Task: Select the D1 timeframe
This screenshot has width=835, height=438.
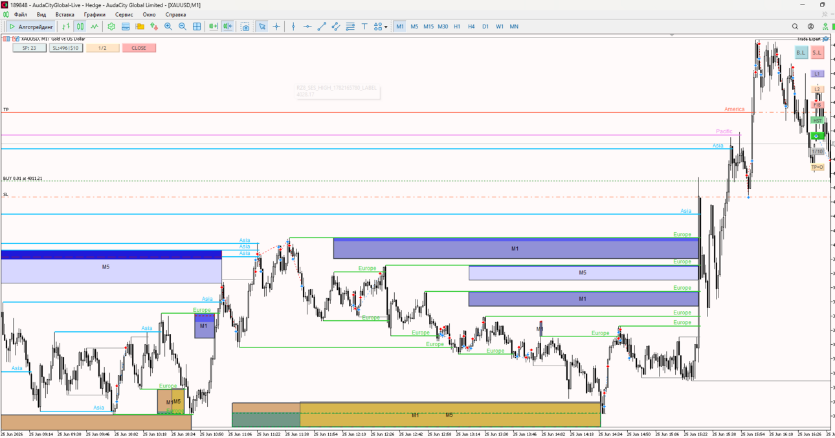Action: (x=485, y=27)
